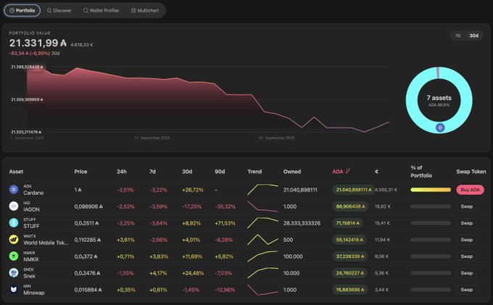The width and height of the screenshot is (493, 305).
Task: Sort table by euro value column
Action: tap(377, 172)
